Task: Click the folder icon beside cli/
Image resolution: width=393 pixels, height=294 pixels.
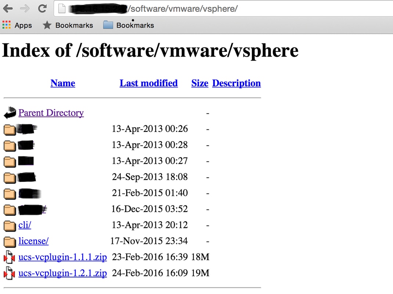Action: [x=10, y=226]
